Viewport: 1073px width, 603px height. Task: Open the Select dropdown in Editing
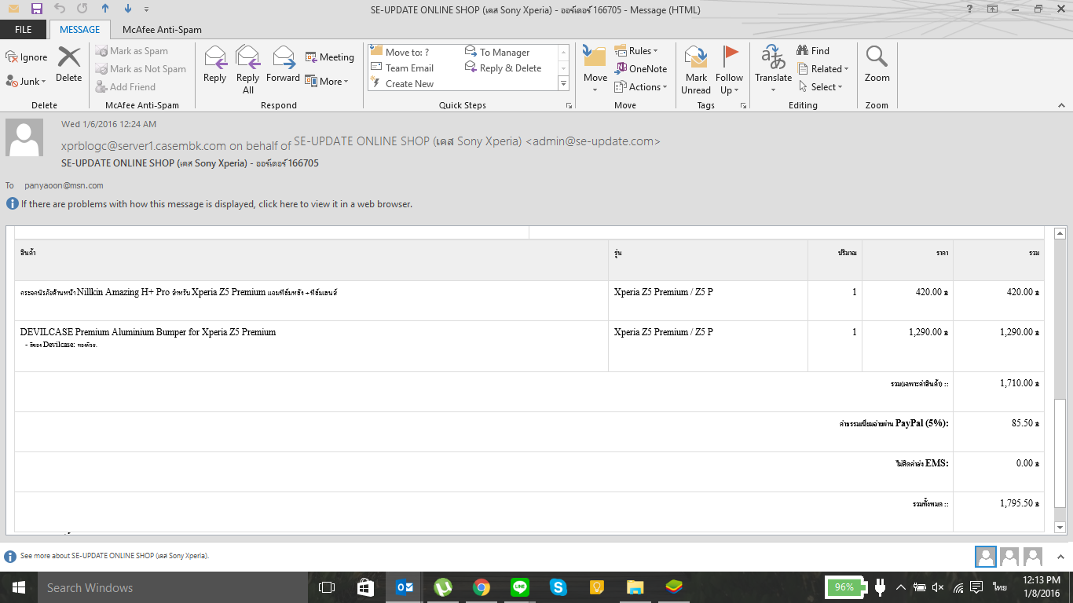click(x=820, y=87)
